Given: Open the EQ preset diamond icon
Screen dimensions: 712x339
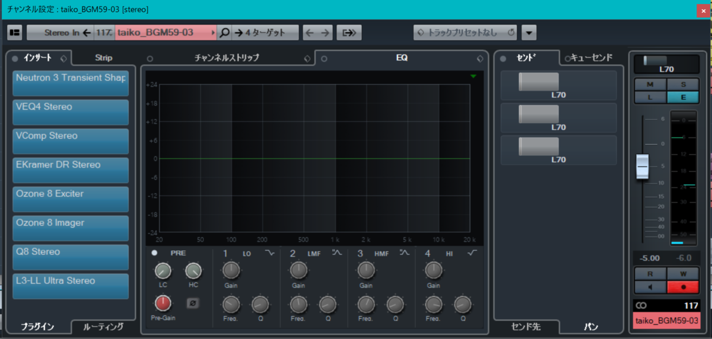Looking at the screenshot, I should [480, 58].
